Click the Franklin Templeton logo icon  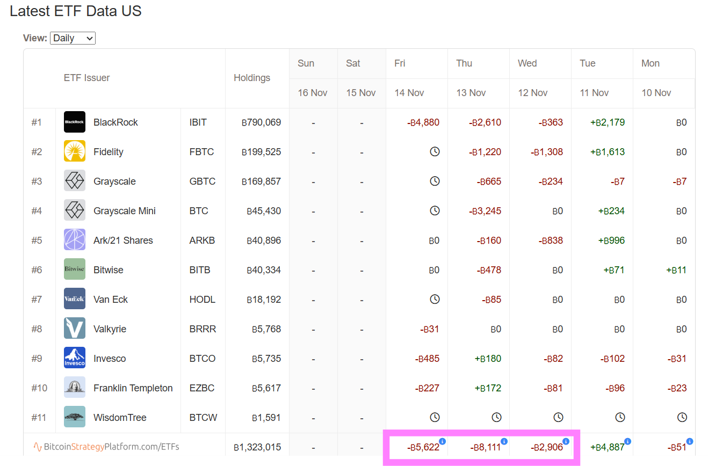tap(75, 388)
